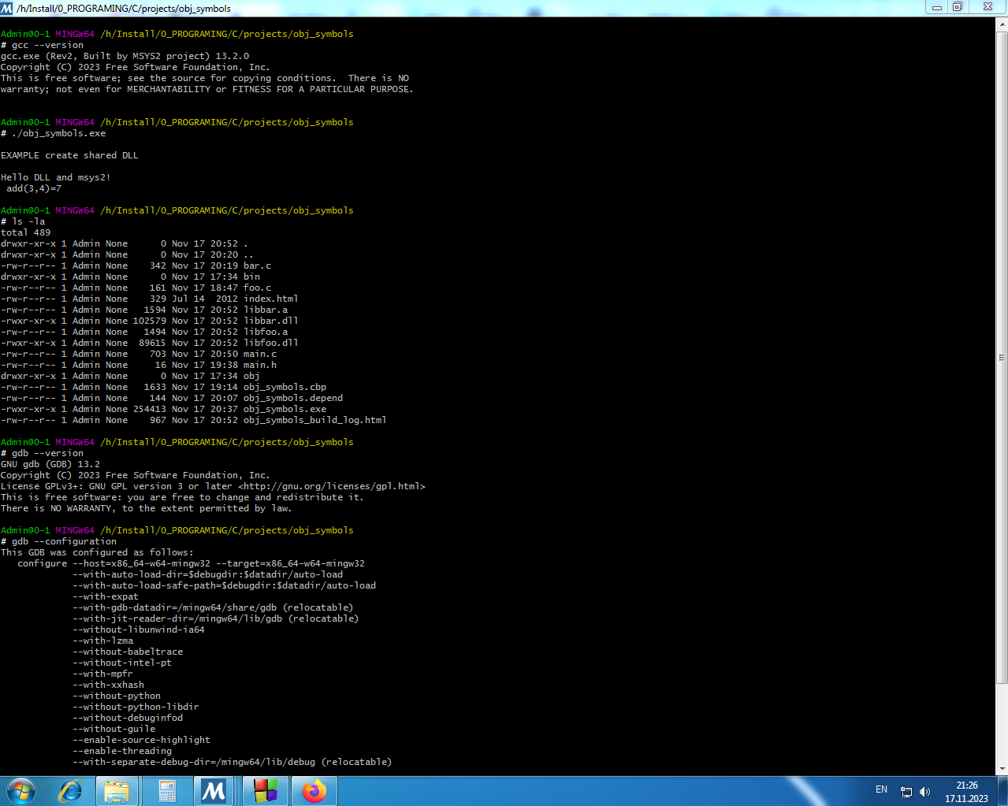Click the '--host=x86_64-w64-mingw32' configure text
Image resolution: width=1008 pixels, height=806 pixels.
pos(141,563)
